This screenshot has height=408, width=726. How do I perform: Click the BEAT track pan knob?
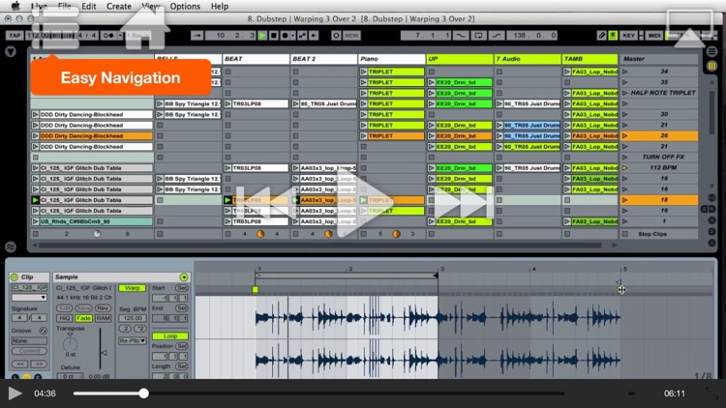click(260, 234)
